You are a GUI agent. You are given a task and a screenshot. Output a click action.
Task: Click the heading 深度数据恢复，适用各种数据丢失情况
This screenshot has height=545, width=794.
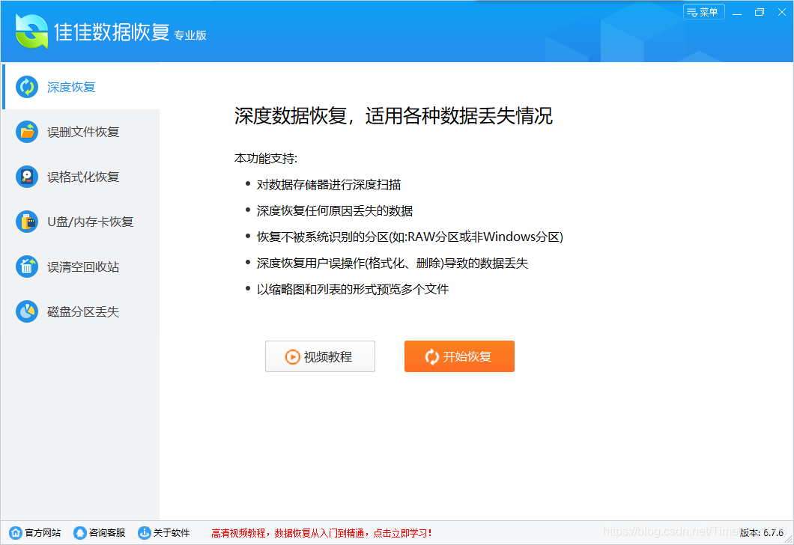pos(393,116)
